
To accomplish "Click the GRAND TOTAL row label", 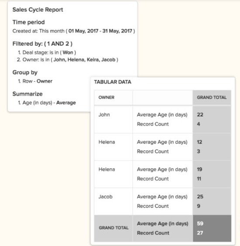I will pos(113,228).
